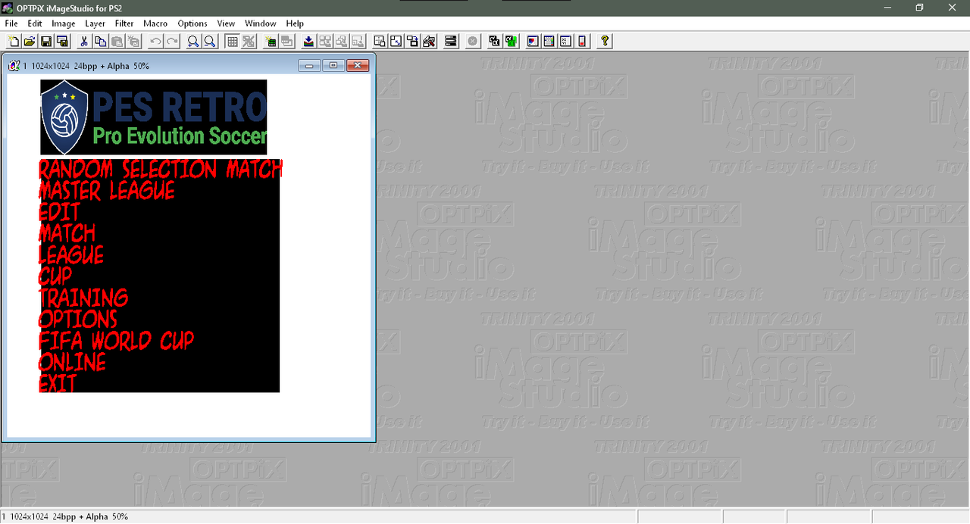Click the XY info window icon
The width and height of the screenshot is (970, 524).
566,42
